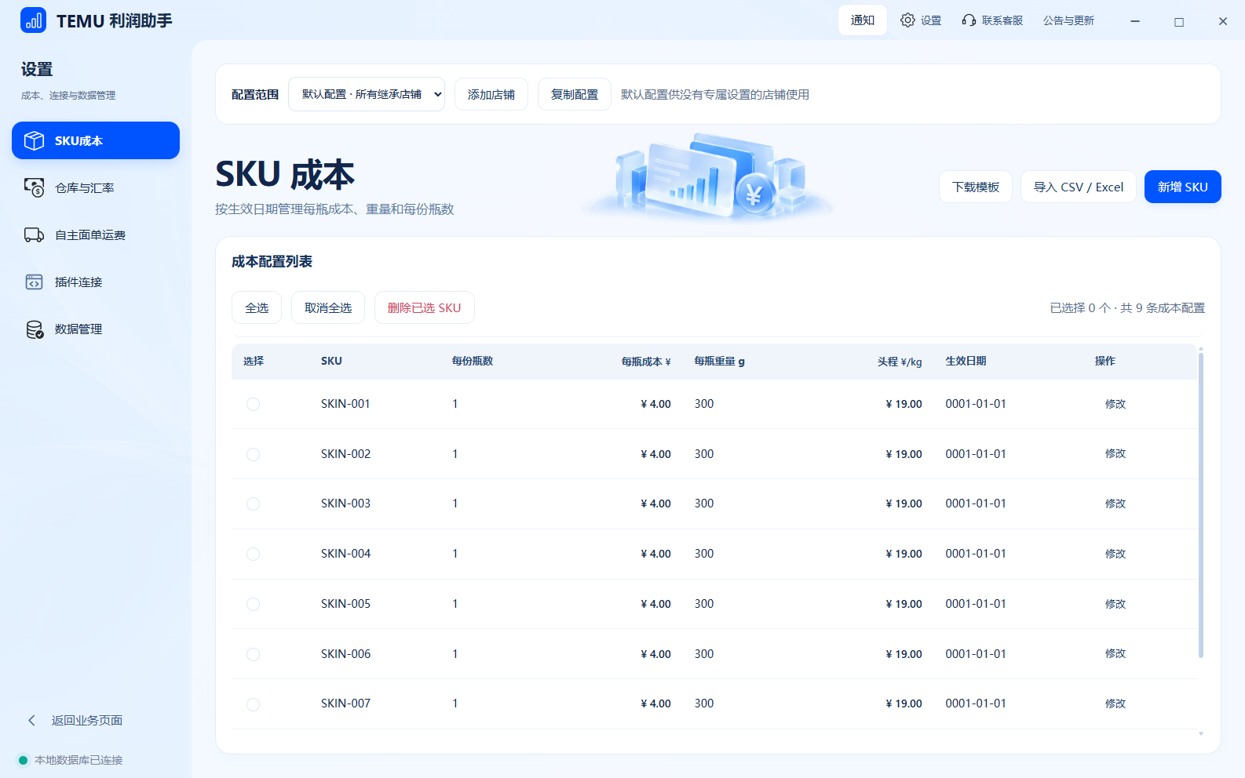The width and height of the screenshot is (1245, 778).
Task: Click the 每瓶成本 ¥ column header
Action: 646,362
